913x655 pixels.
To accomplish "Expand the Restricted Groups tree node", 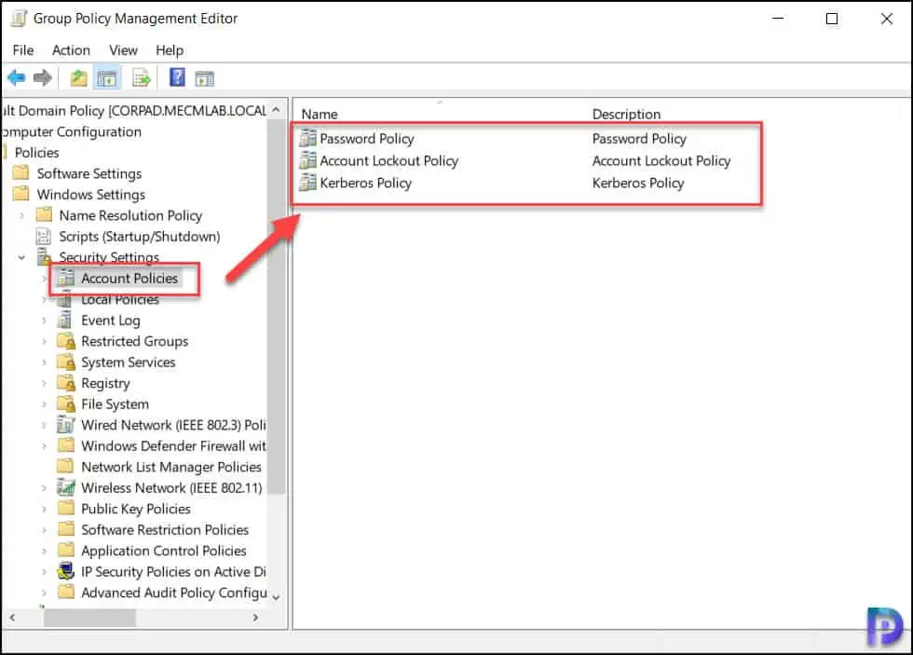I will click(44, 341).
